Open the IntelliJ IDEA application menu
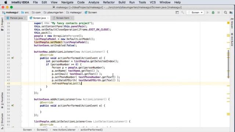The height and width of the screenshot is (132, 235). pos(20,3)
